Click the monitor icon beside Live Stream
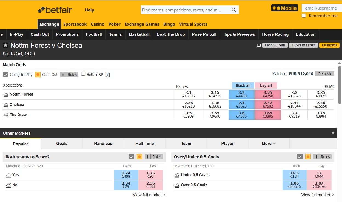 258,45
